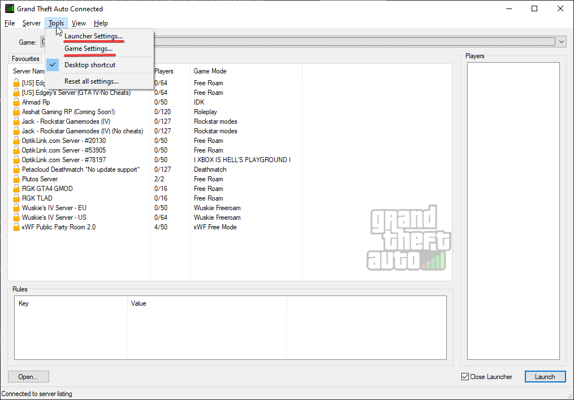
Task: Click lock icon of RGK GTA4 GMOD
Action: 16,189
